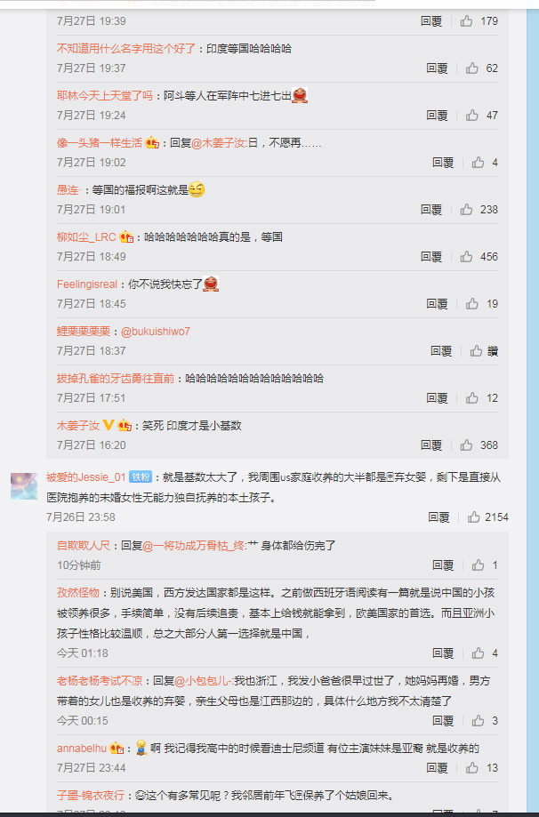Like 自欺欺人尺's comment from 10分钟前
The height and width of the screenshot is (817, 539).
(x=478, y=565)
